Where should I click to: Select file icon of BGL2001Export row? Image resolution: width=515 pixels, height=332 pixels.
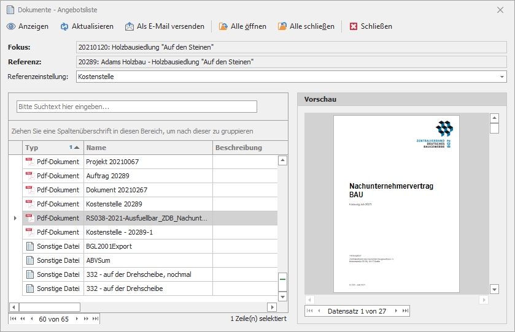click(29, 246)
